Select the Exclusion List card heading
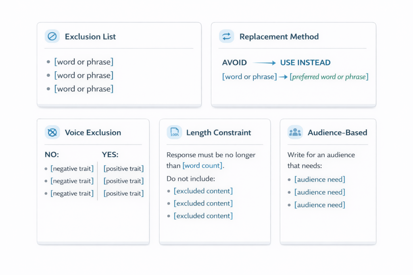Viewport: 413px width, 275px height. (90, 37)
